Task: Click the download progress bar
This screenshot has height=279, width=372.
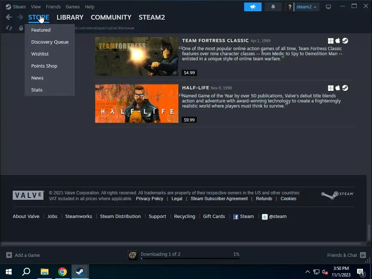Action: pyautogui.click(x=190, y=258)
